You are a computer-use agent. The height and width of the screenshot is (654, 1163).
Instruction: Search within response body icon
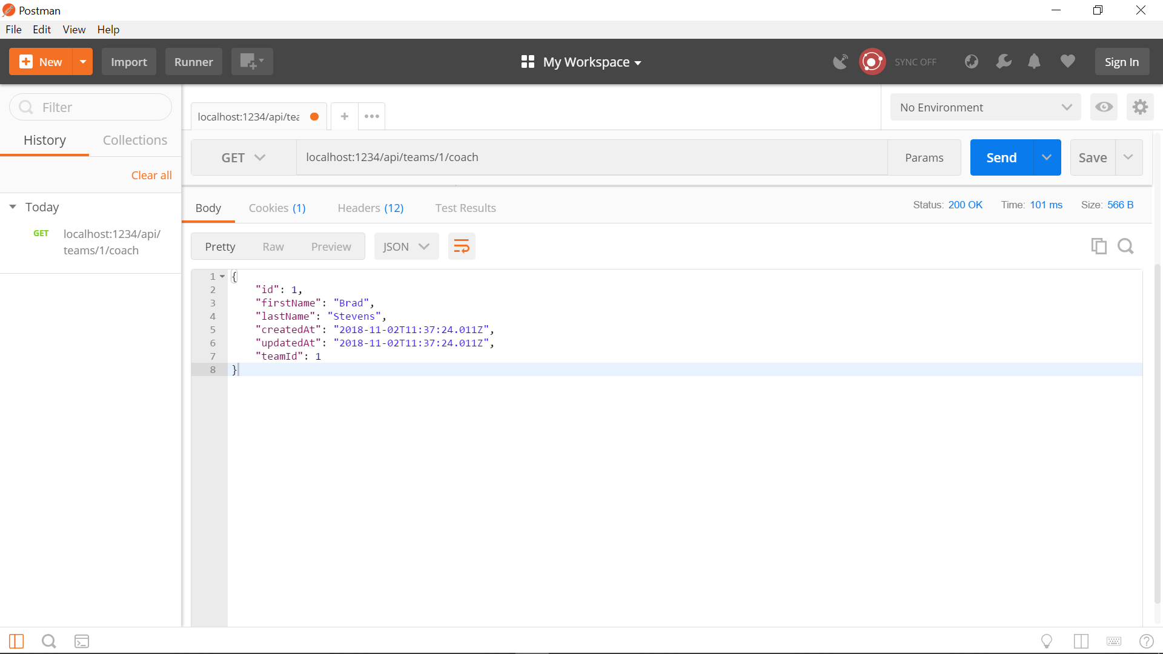1125,246
